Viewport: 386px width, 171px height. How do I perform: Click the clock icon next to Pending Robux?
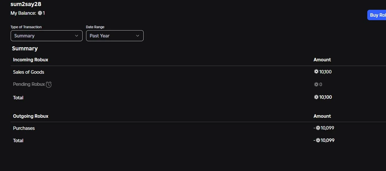click(49, 84)
